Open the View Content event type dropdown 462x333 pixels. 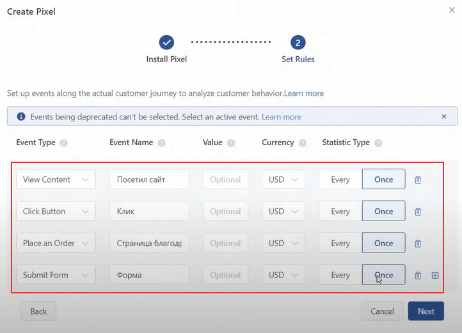pos(56,180)
